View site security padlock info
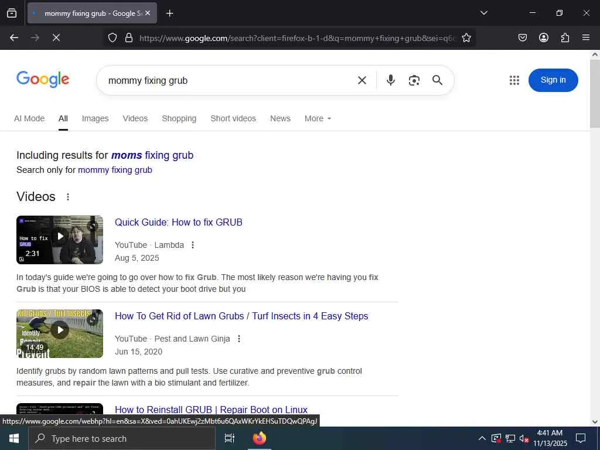 tap(129, 37)
